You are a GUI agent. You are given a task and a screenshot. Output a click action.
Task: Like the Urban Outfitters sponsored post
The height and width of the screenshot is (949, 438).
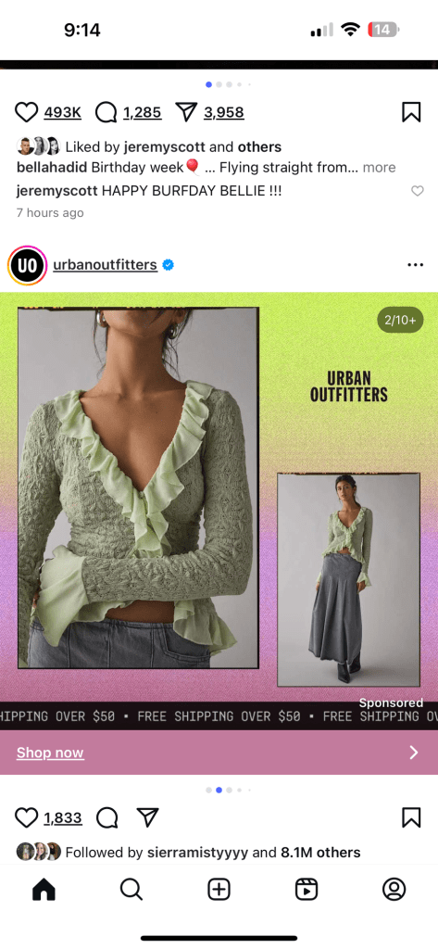(x=26, y=817)
